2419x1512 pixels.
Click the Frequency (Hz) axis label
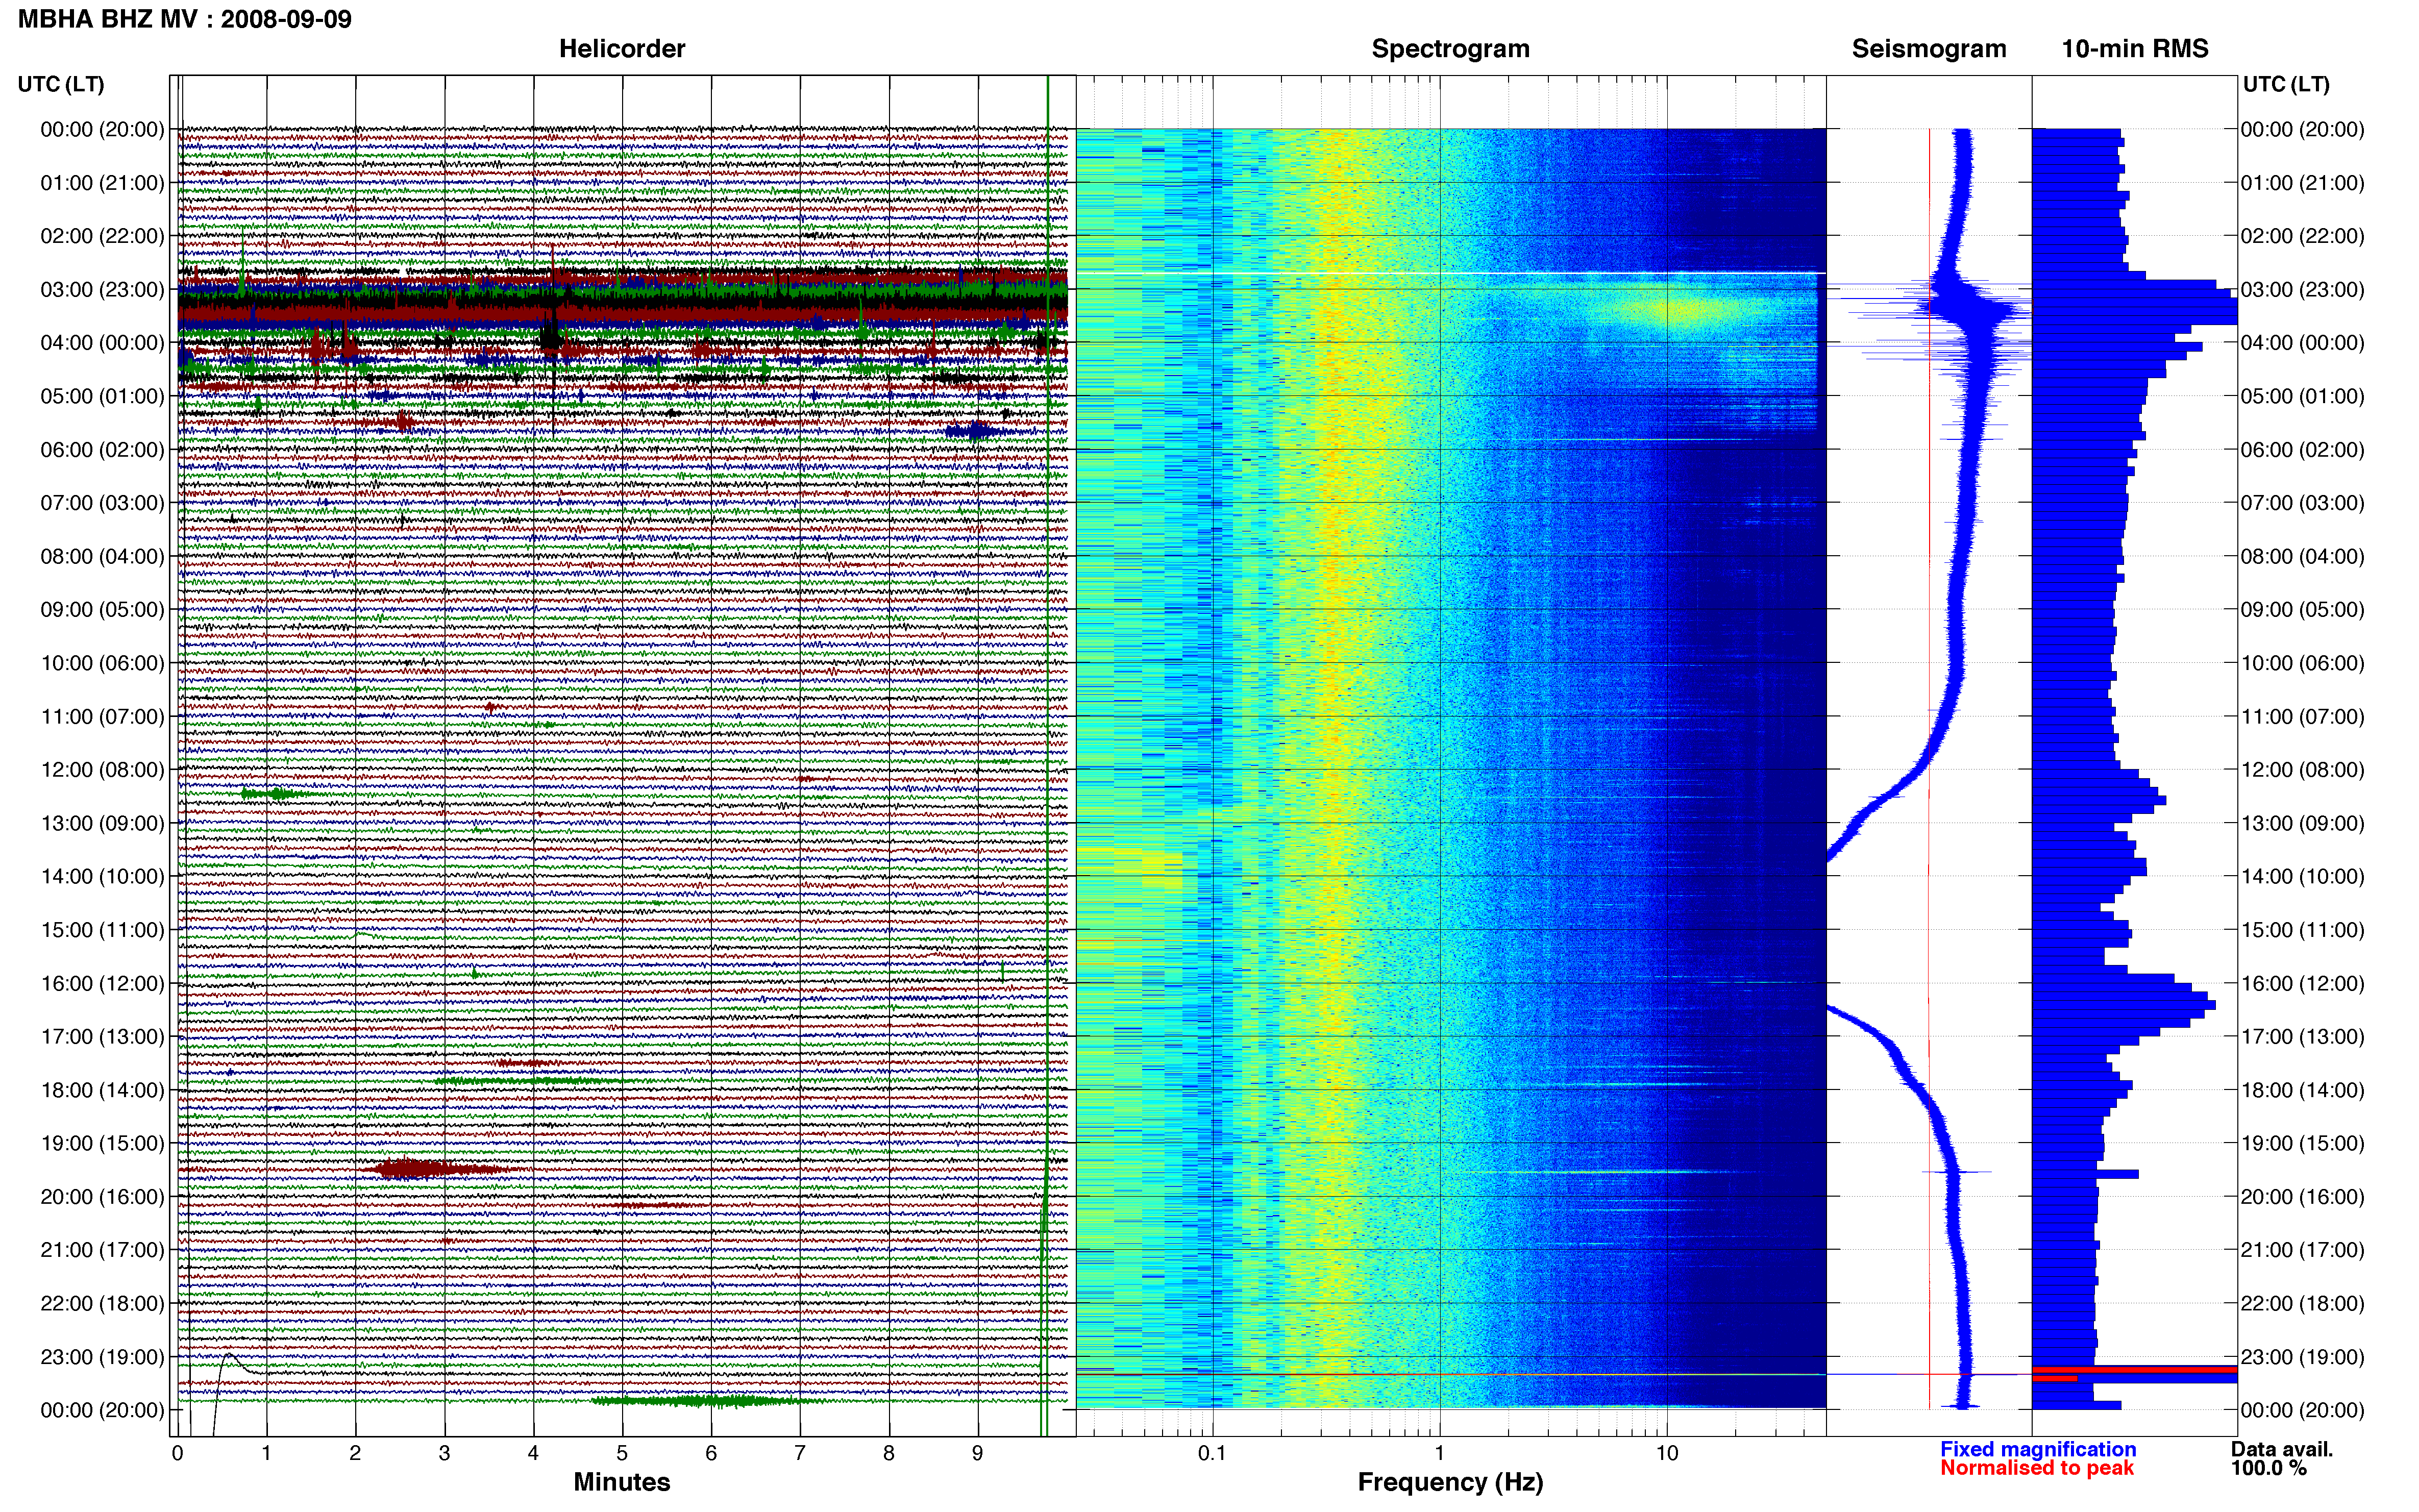(x=1450, y=1482)
